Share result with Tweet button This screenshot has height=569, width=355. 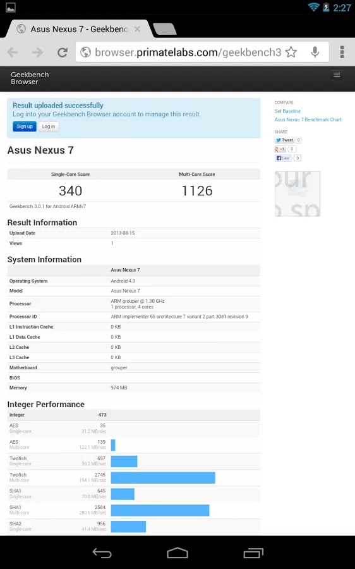click(284, 140)
